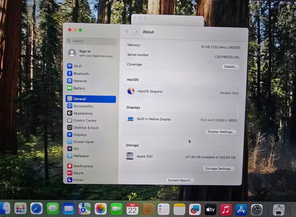The height and width of the screenshot is (217, 296).
Task: Open Maps from the Dock
Action: point(84,209)
